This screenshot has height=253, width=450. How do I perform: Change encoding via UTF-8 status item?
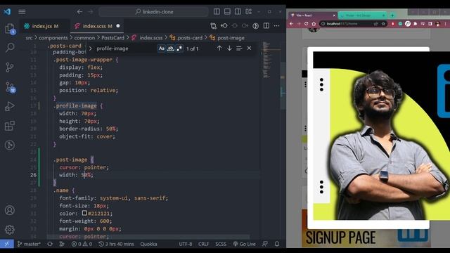tap(186, 244)
